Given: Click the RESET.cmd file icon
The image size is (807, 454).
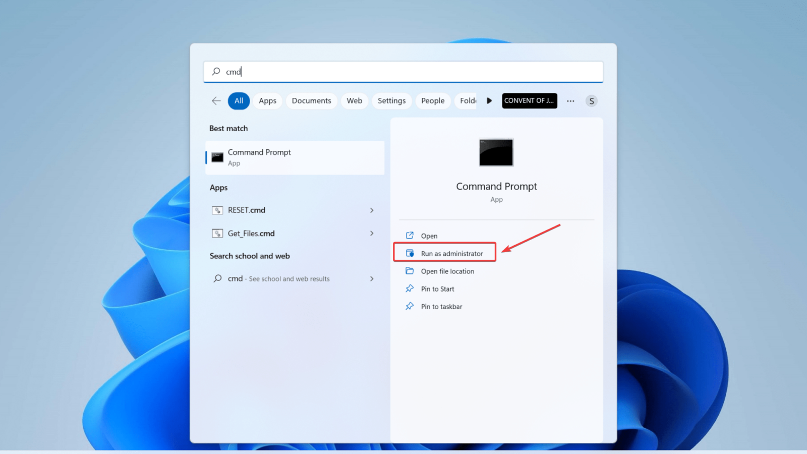Looking at the screenshot, I should coord(217,210).
